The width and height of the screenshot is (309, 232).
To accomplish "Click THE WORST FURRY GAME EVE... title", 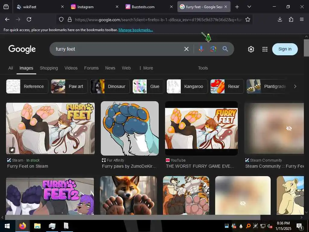I will pyautogui.click(x=200, y=166).
